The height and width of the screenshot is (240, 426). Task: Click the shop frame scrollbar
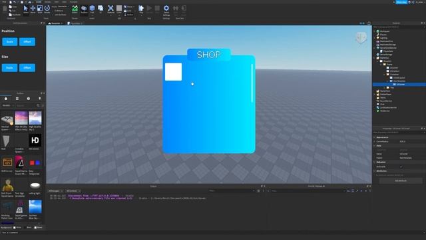pos(252,83)
